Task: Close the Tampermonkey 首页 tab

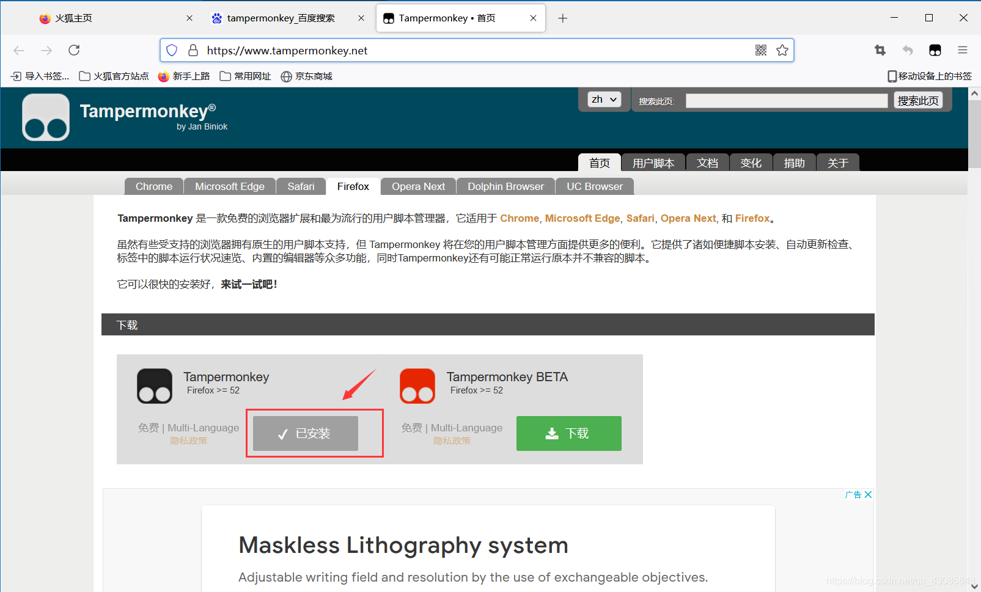Action: coord(533,18)
